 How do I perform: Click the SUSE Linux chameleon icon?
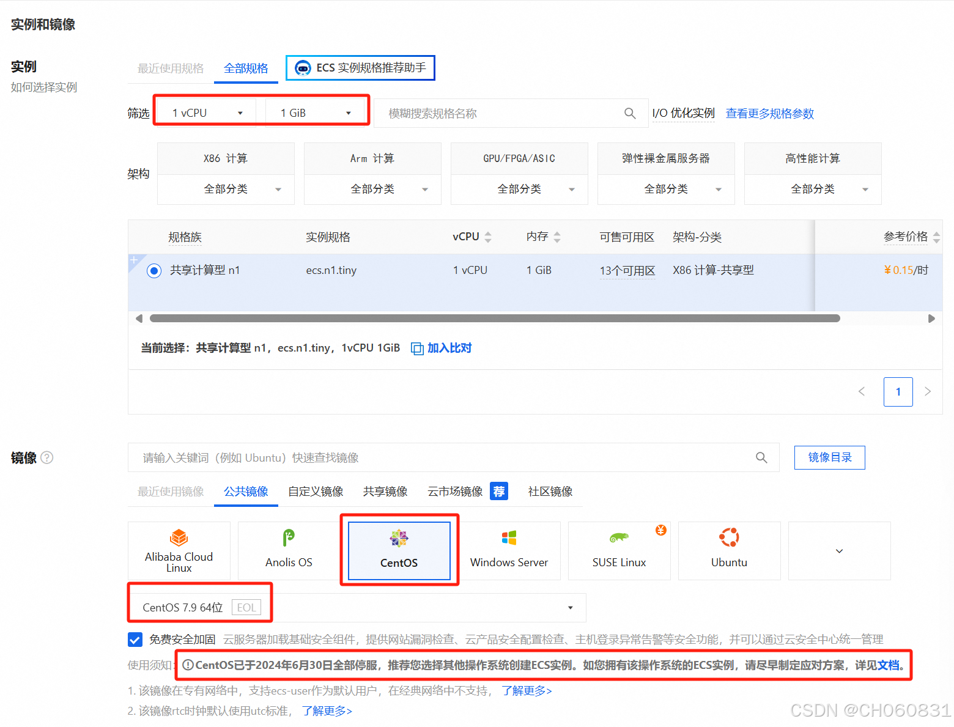click(x=619, y=537)
